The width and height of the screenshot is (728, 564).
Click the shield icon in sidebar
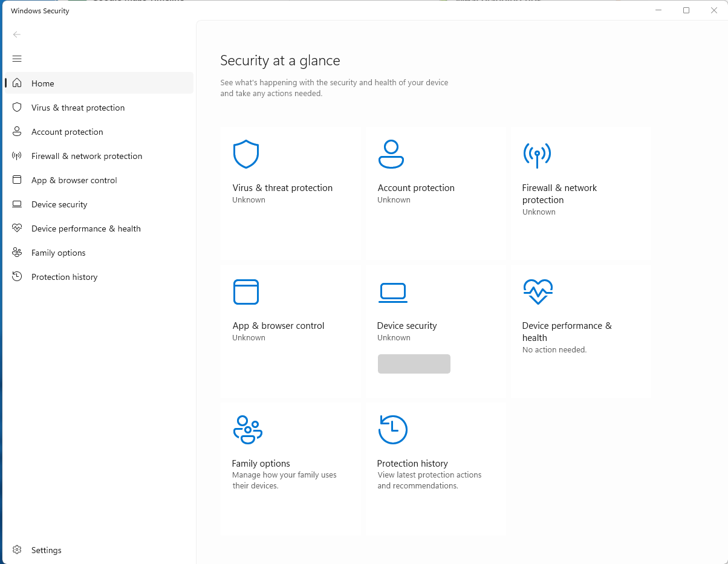17,107
